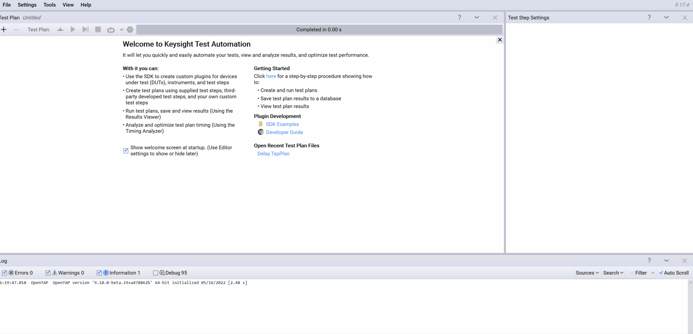This screenshot has height=334, width=693.
Task: Click the Run to breakpoint icon
Action: click(85, 30)
